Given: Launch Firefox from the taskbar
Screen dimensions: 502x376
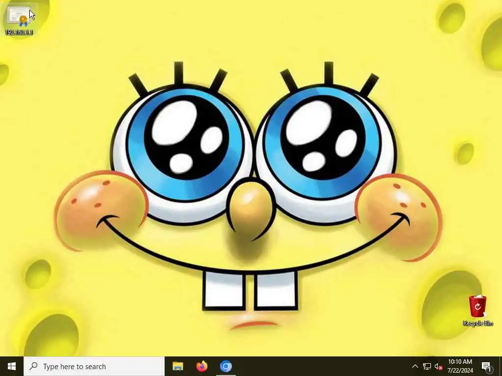Looking at the screenshot, I should (202, 366).
